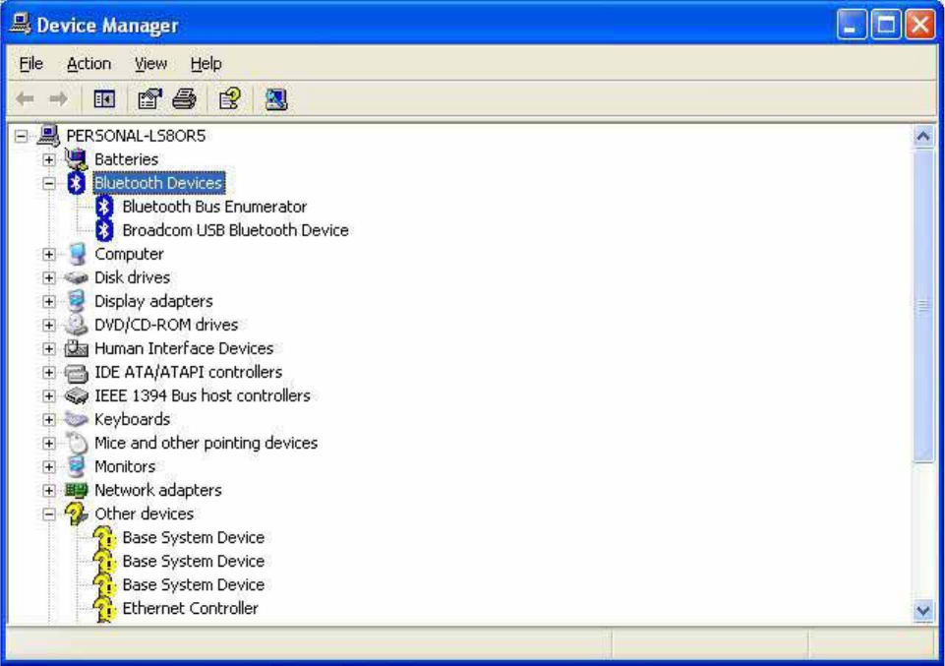Expand the IDE ATA/ATAPI controllers node
This screenshot has width=945, height=666.
point(49,373)
